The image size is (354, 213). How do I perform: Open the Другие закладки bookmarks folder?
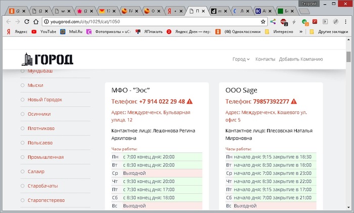(329, 31)
